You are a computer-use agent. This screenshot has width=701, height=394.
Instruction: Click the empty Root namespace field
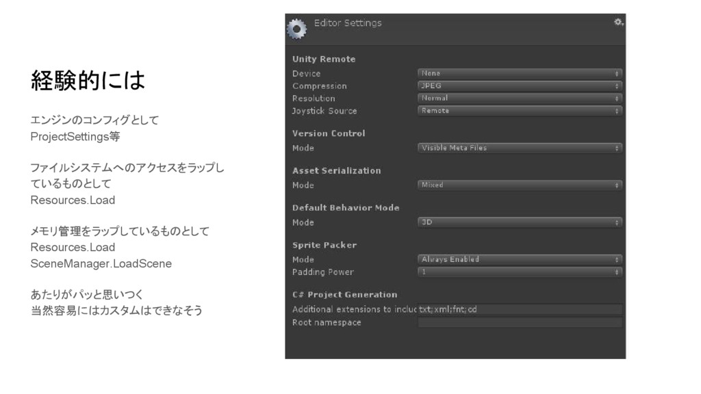tap(519, 321)
